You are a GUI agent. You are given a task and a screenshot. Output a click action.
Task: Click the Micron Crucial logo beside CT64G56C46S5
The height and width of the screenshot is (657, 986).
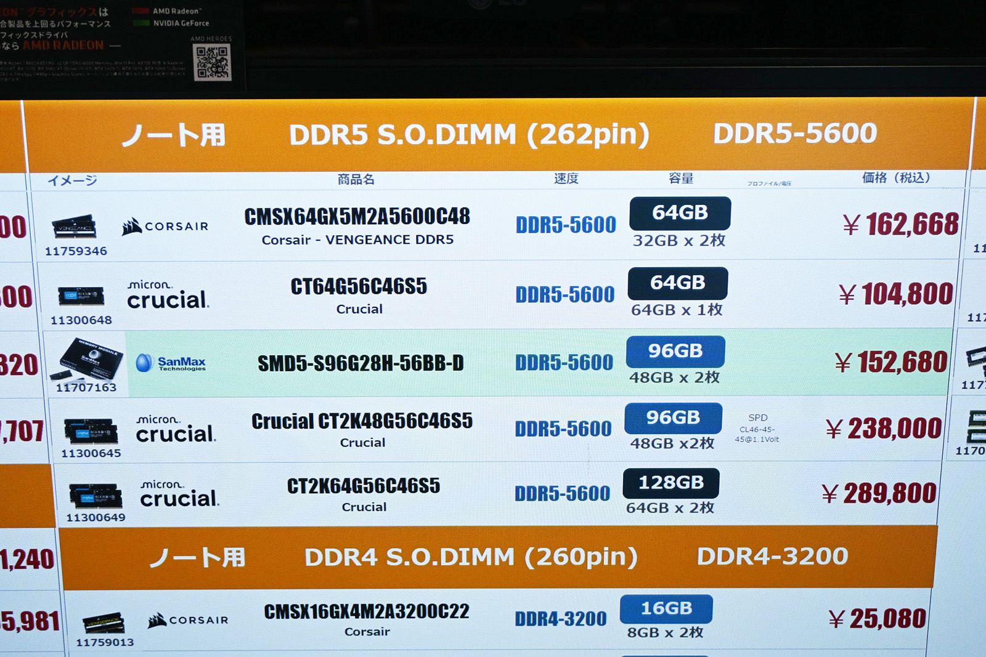(x=168, y=294)
